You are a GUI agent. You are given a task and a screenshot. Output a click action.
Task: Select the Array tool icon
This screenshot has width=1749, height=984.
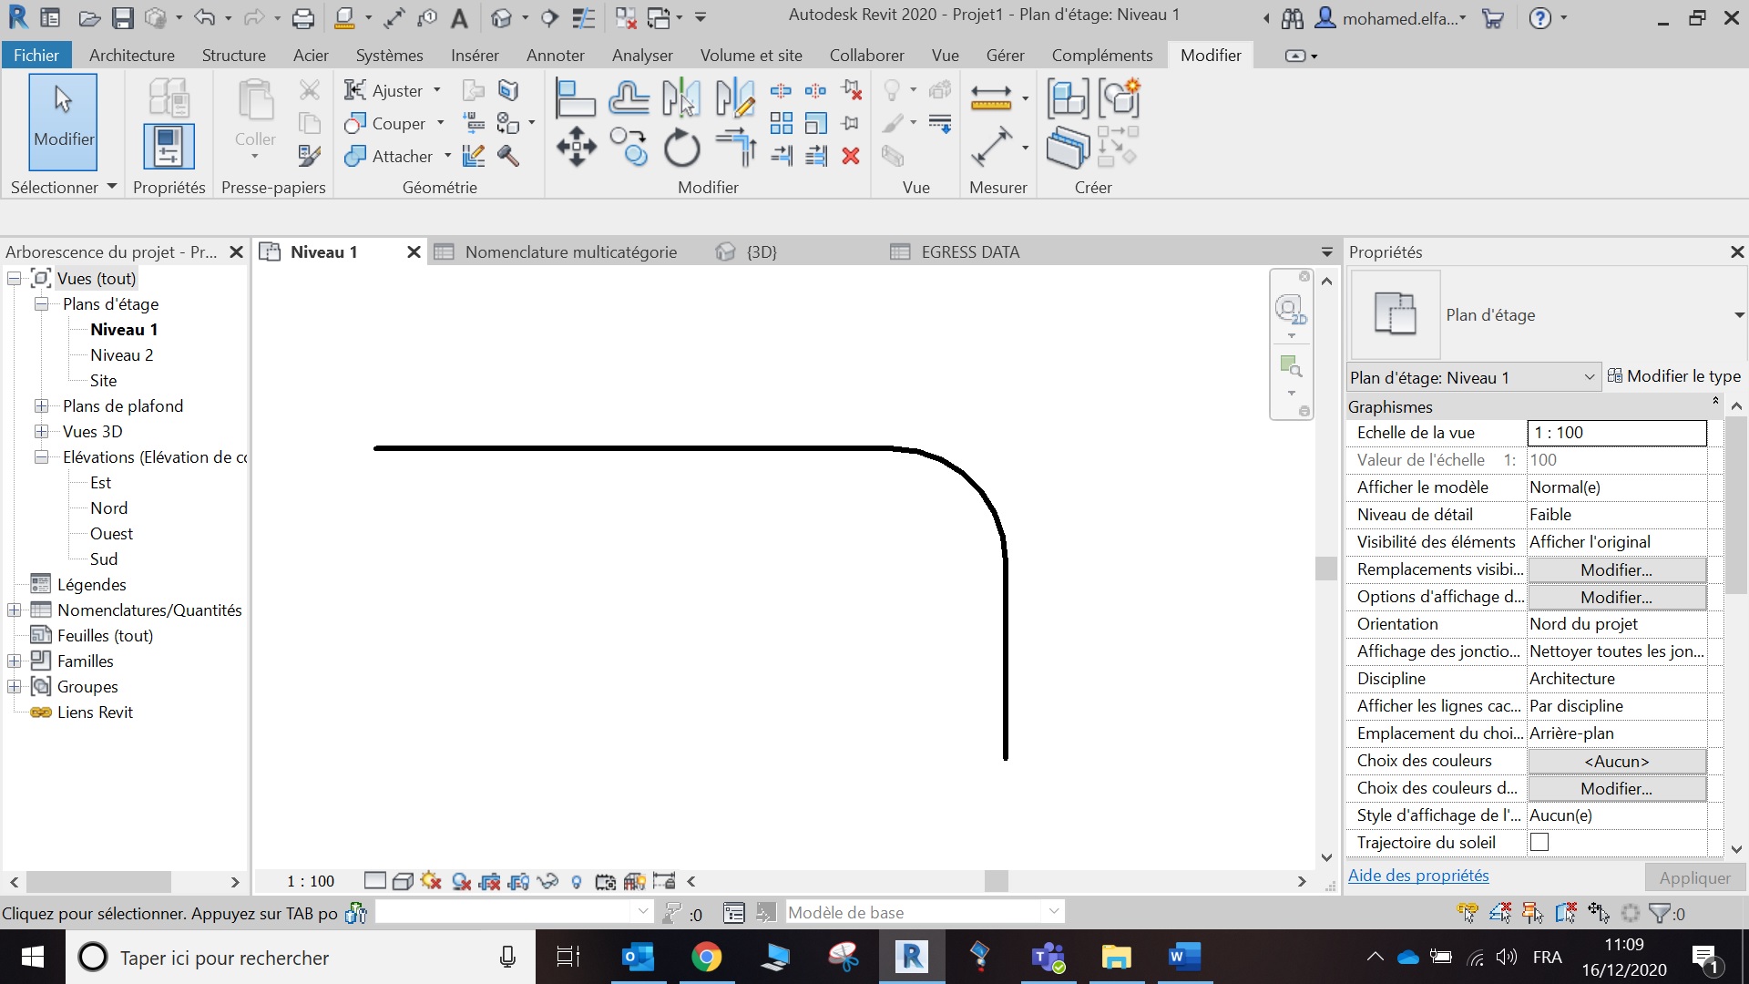[781, 123]
